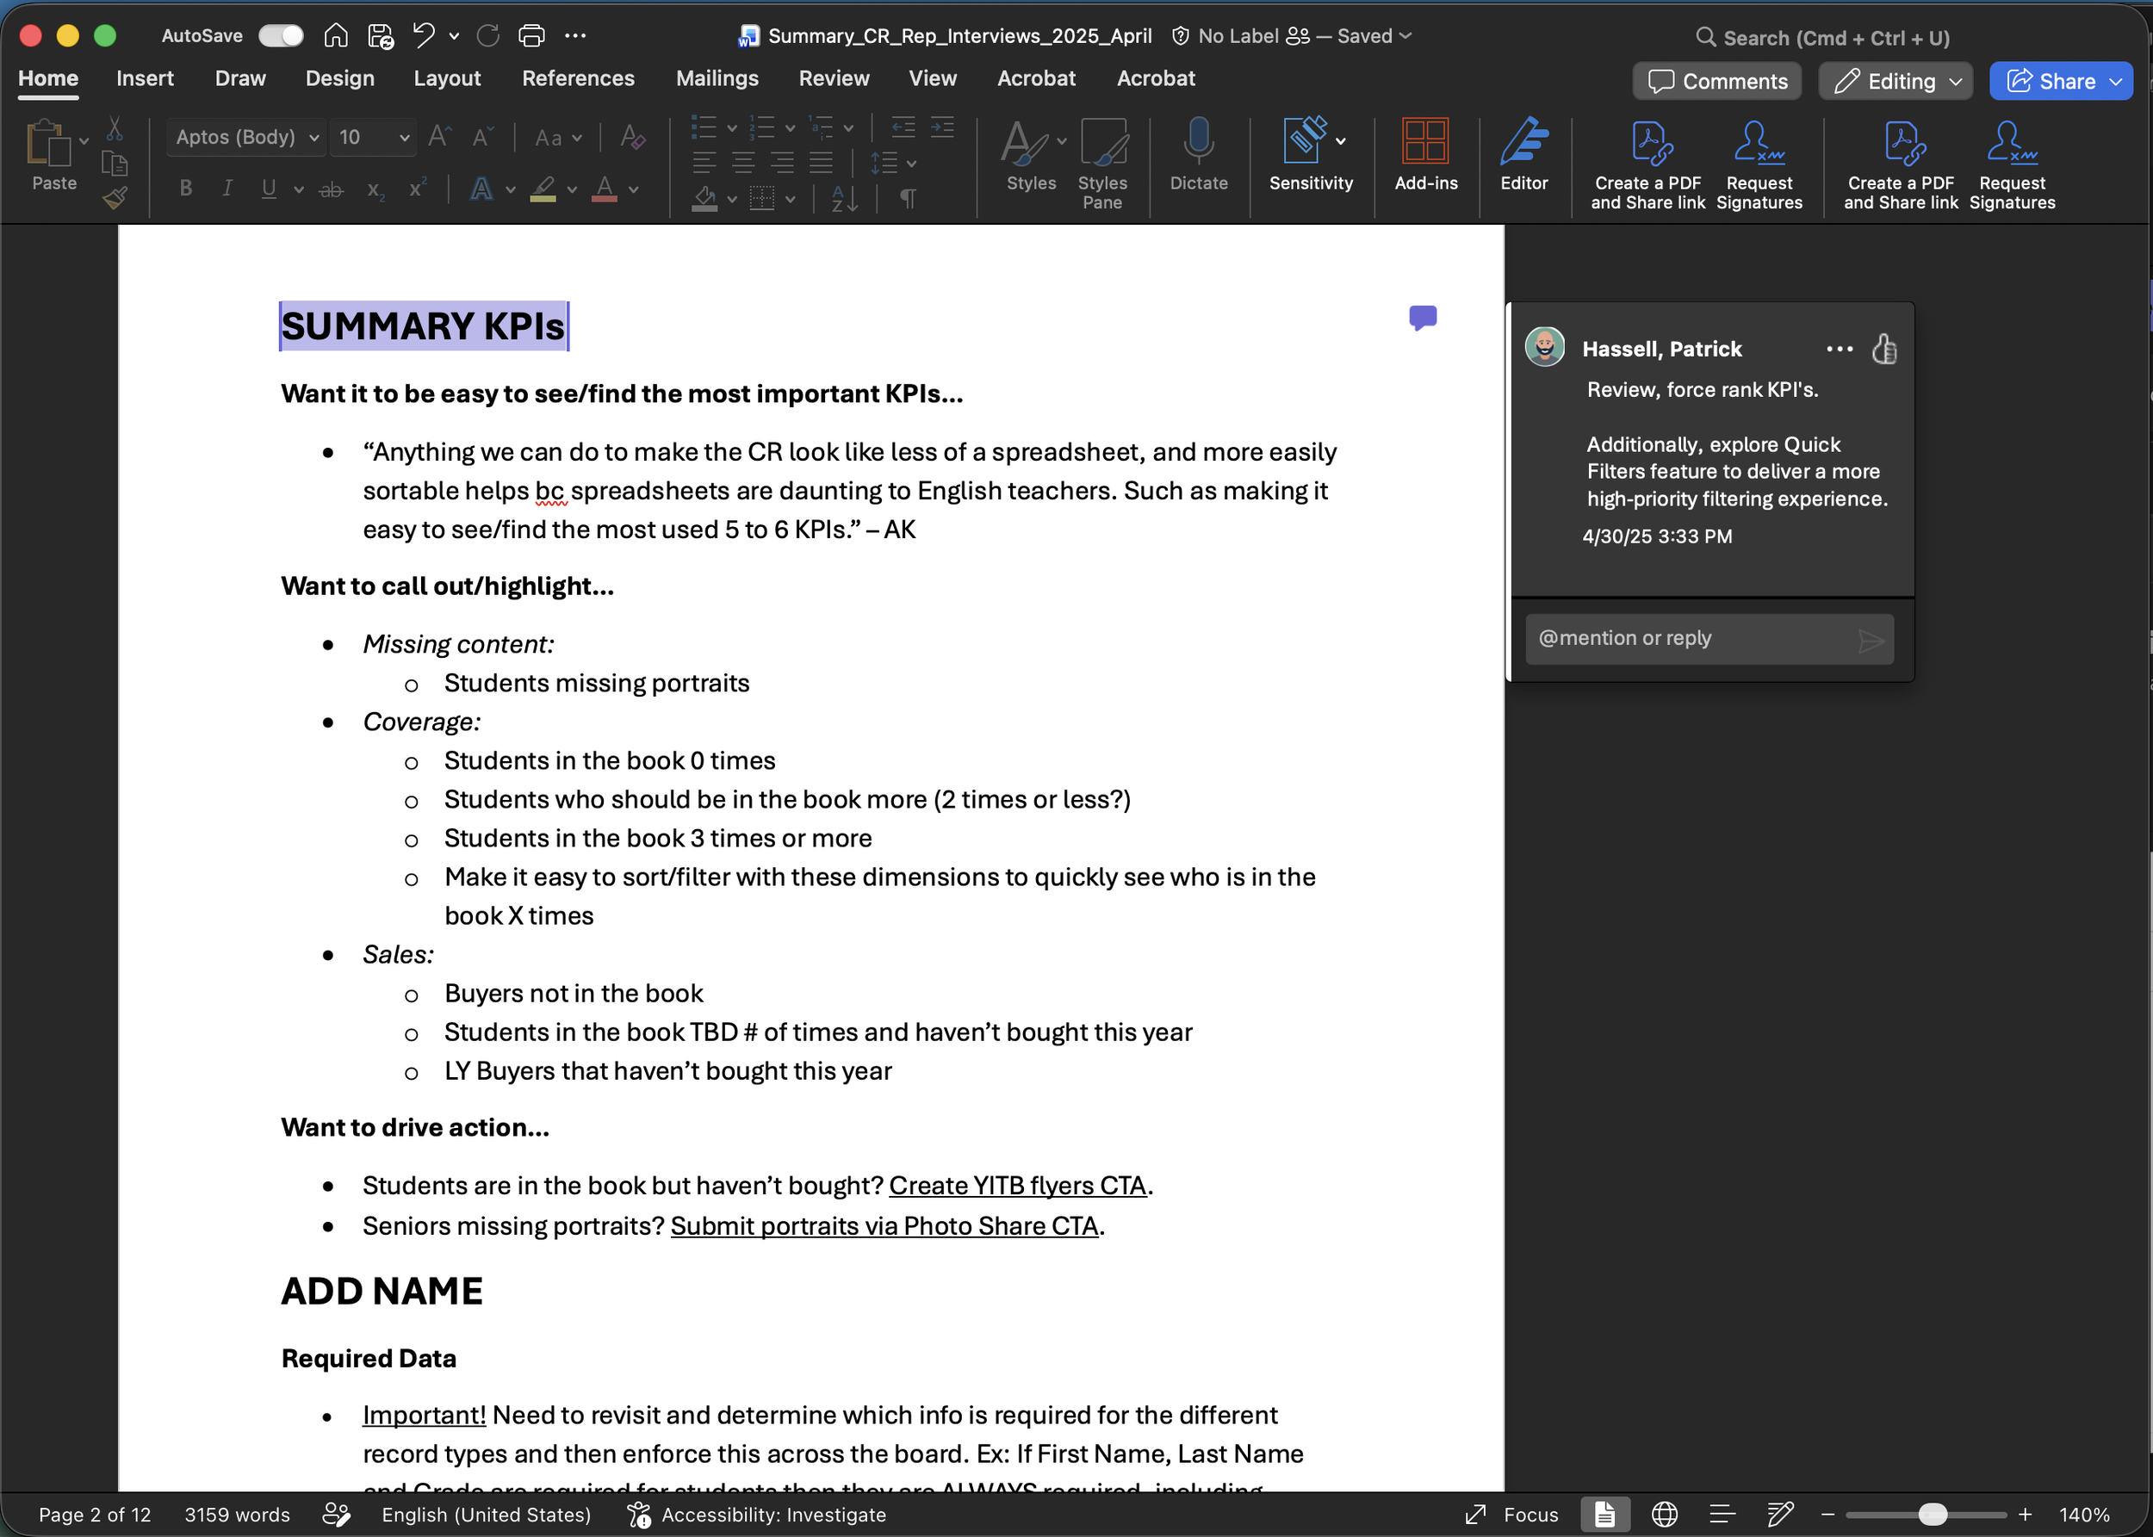Open the References tab
The width and height of the screenshot is (2153, 1537).
[x=578, y=78]
